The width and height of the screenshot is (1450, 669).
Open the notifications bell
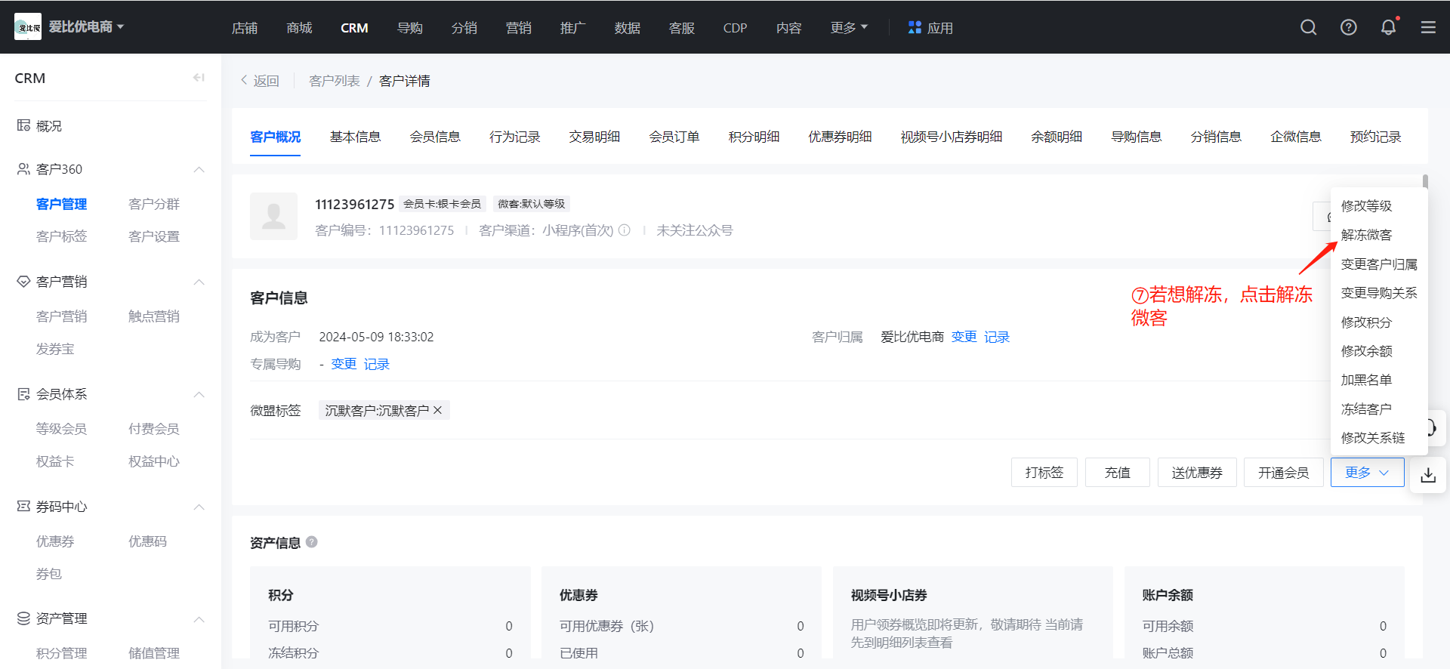tap(1388, 27)
